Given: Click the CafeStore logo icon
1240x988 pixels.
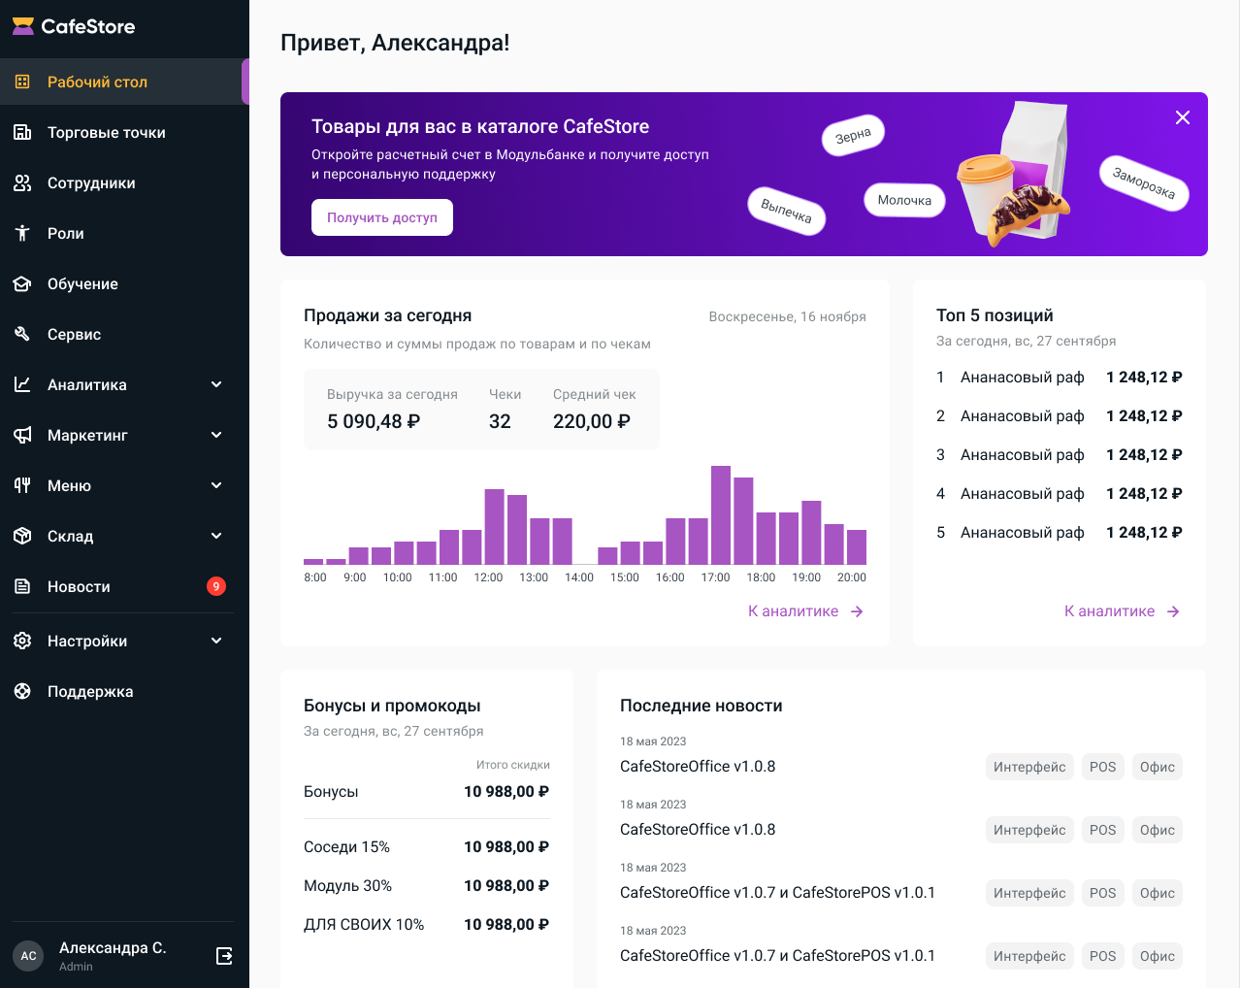Looking at the screenshot, I should coord(23,26).
